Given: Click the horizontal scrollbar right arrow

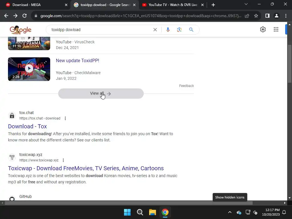Looking at the screenshot, I should (285, 203).
